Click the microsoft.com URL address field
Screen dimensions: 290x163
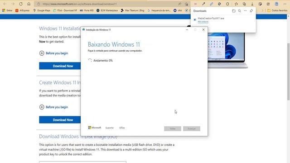[x=80, y=4]
